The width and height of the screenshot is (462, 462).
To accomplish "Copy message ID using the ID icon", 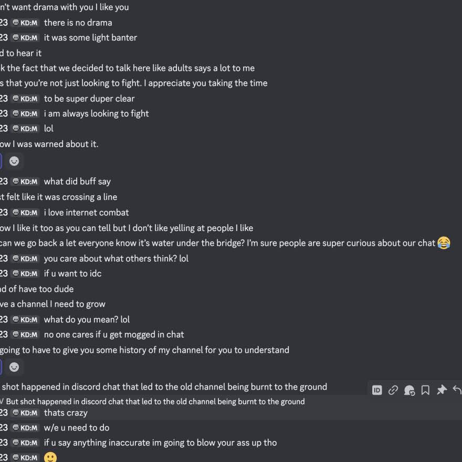I will (x=377, y=390).
